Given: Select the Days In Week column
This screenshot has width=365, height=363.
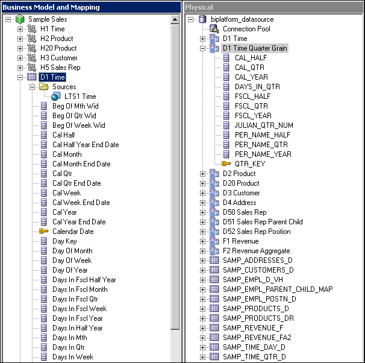Looking at the screenshot, I should pos(73,357).
